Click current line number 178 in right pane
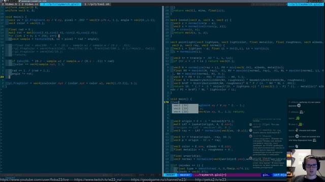The image size is (325, 182). point(166,102)
